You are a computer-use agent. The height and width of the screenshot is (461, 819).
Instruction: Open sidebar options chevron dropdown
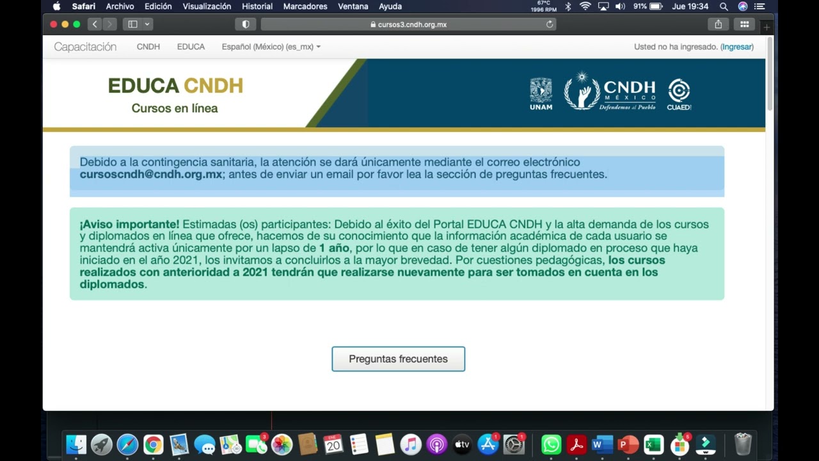point(147,24)
